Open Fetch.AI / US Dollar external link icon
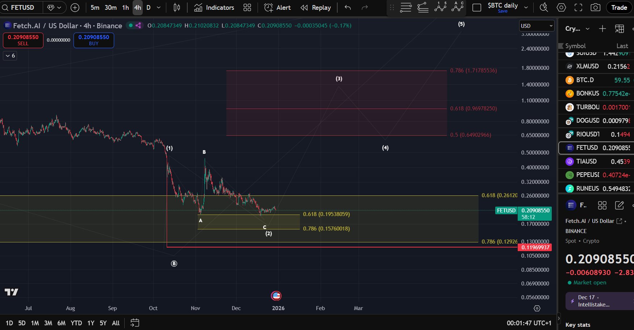This screenshot has width=634, height=330. [620, 221]
